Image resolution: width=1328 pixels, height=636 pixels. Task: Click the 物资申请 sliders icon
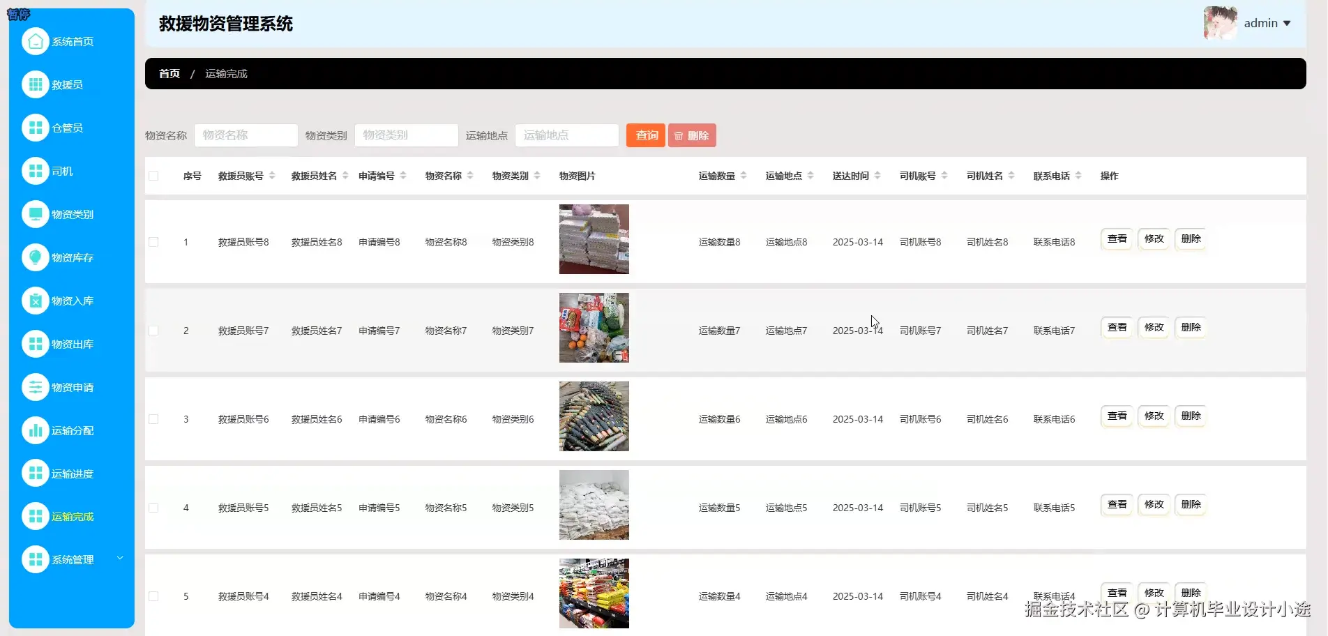(36, 388)
